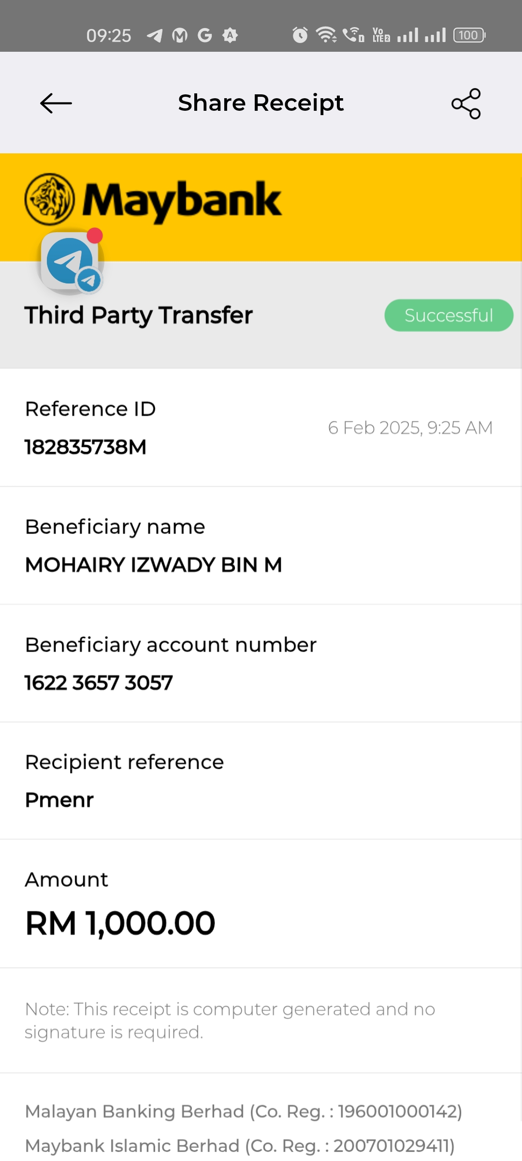Image resolution: width=522 pixels, height=1161 pixels.
Task: Tap the Malayan Banking Berhad registration text
Action: pos(244,1112)
